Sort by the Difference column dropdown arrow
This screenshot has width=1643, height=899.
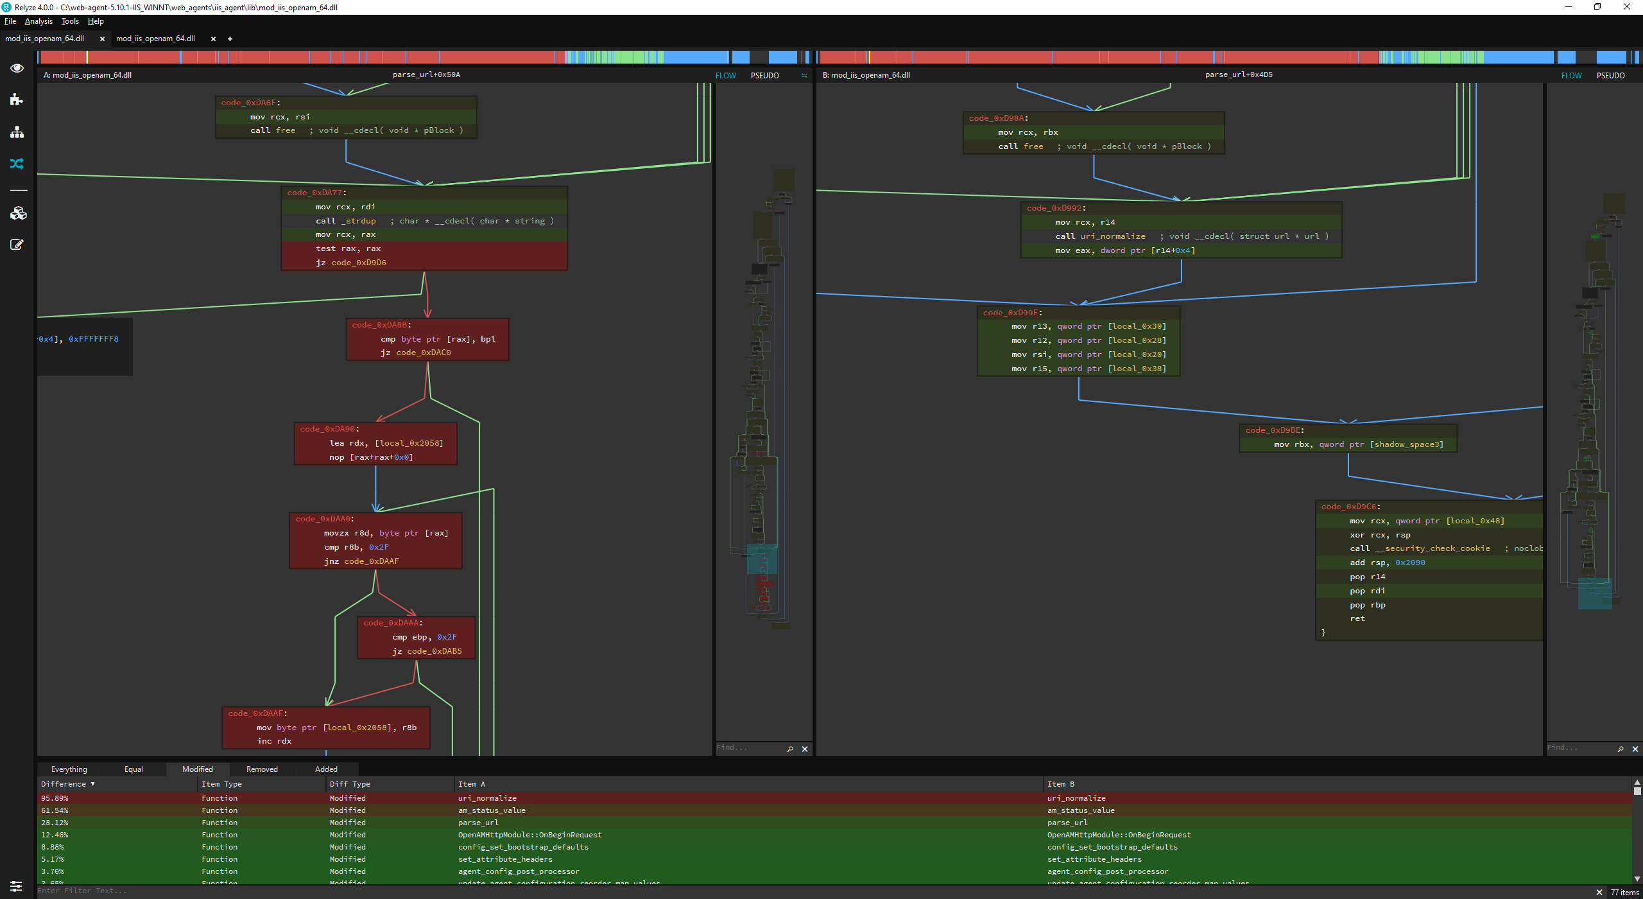pyautogui.click(x=92, y=784)
